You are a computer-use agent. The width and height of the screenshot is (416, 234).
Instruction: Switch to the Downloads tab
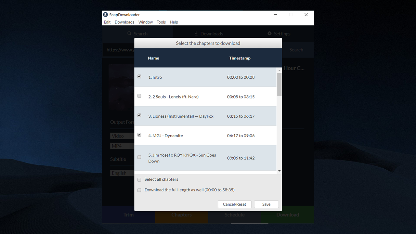click(x=208, y=34)
